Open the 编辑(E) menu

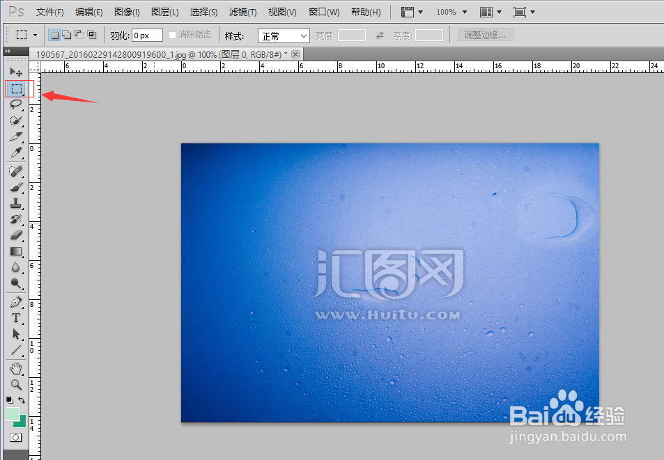pos(88,12)
